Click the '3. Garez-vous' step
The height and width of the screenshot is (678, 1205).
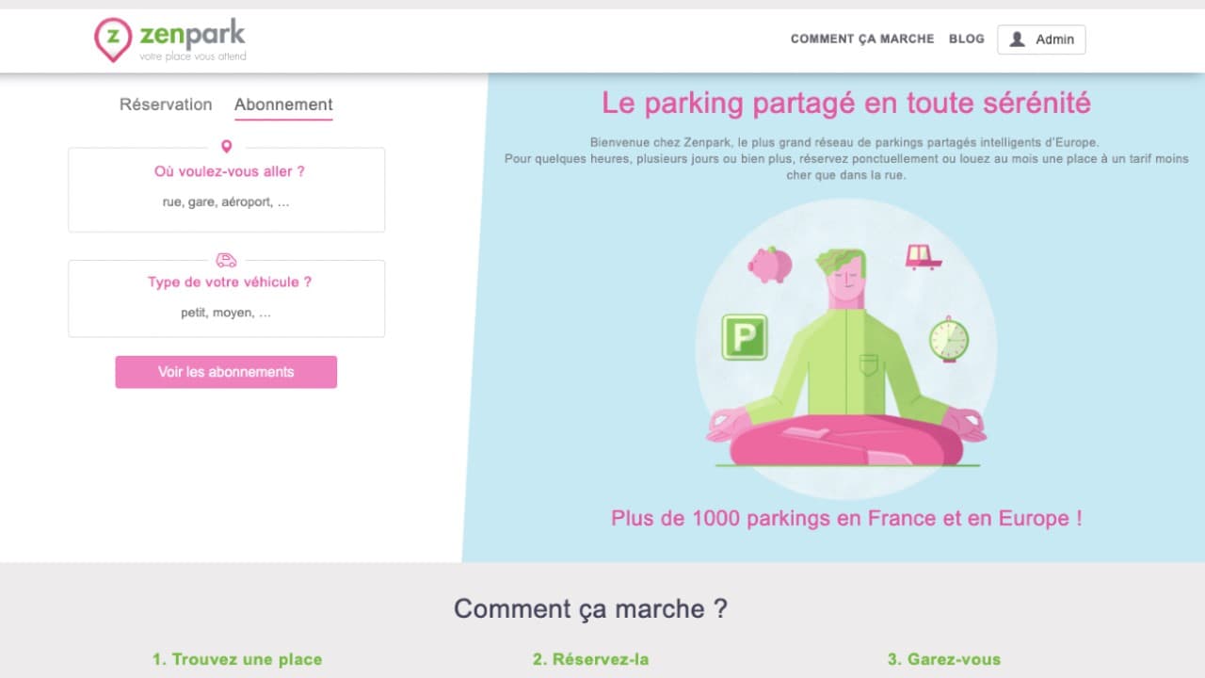[x=944, y=659]
